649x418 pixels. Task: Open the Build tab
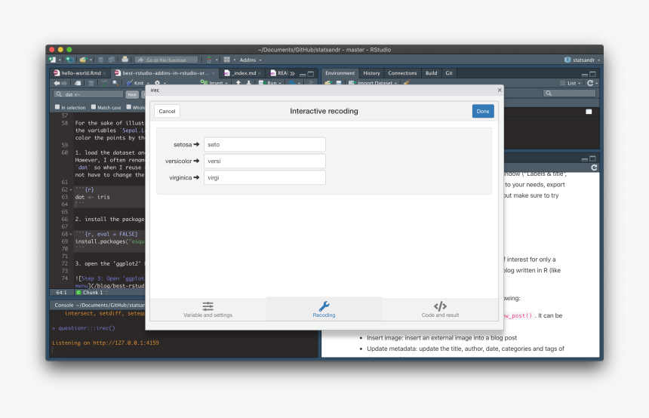tap(432, 73)
